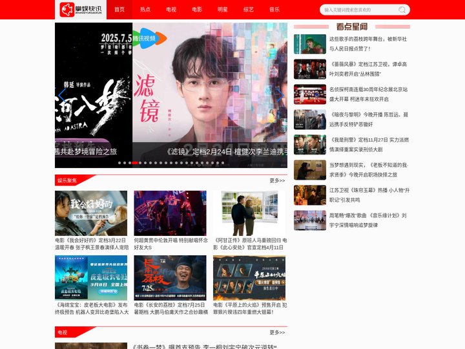Open 更多>> link in 娱乐聚焦 section

click(277, 180)
